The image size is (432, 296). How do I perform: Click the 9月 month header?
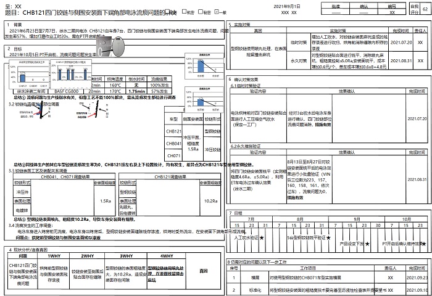(x=357, y=219)
